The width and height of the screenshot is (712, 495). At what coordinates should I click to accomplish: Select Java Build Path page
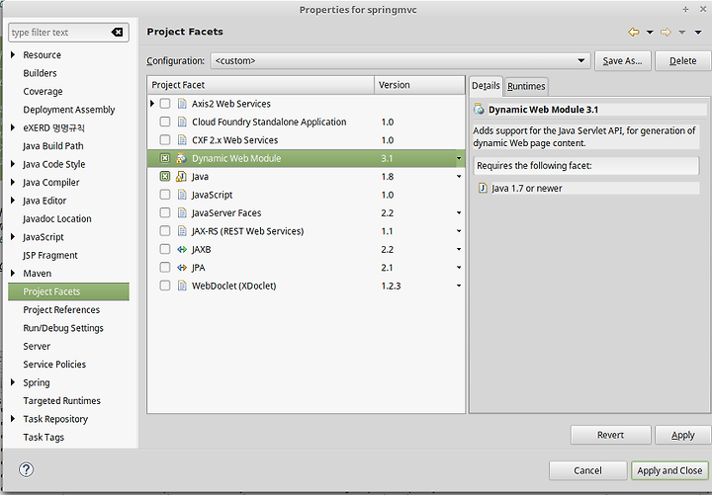point(53,145)
